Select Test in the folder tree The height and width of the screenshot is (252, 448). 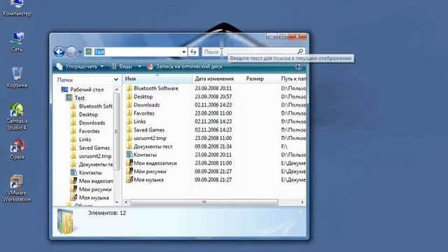(x=76, y=98)
